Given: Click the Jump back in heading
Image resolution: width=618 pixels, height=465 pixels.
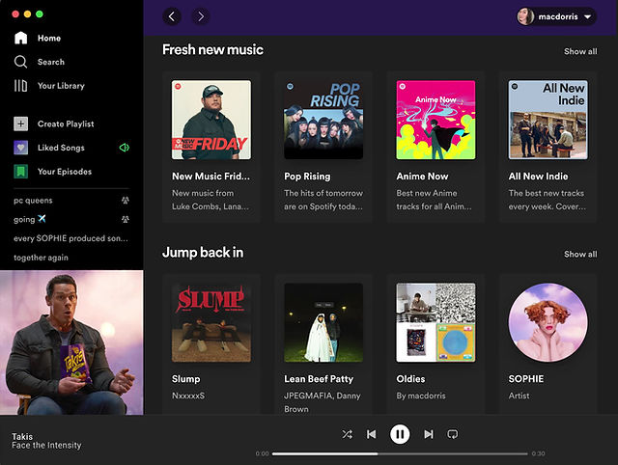Looking at the screenshot, I should point(203,253).
